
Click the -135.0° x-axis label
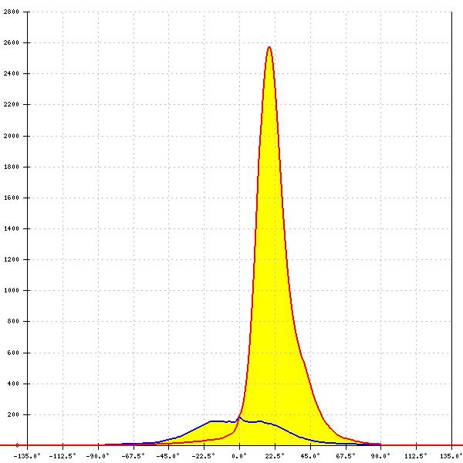[27, 456]
